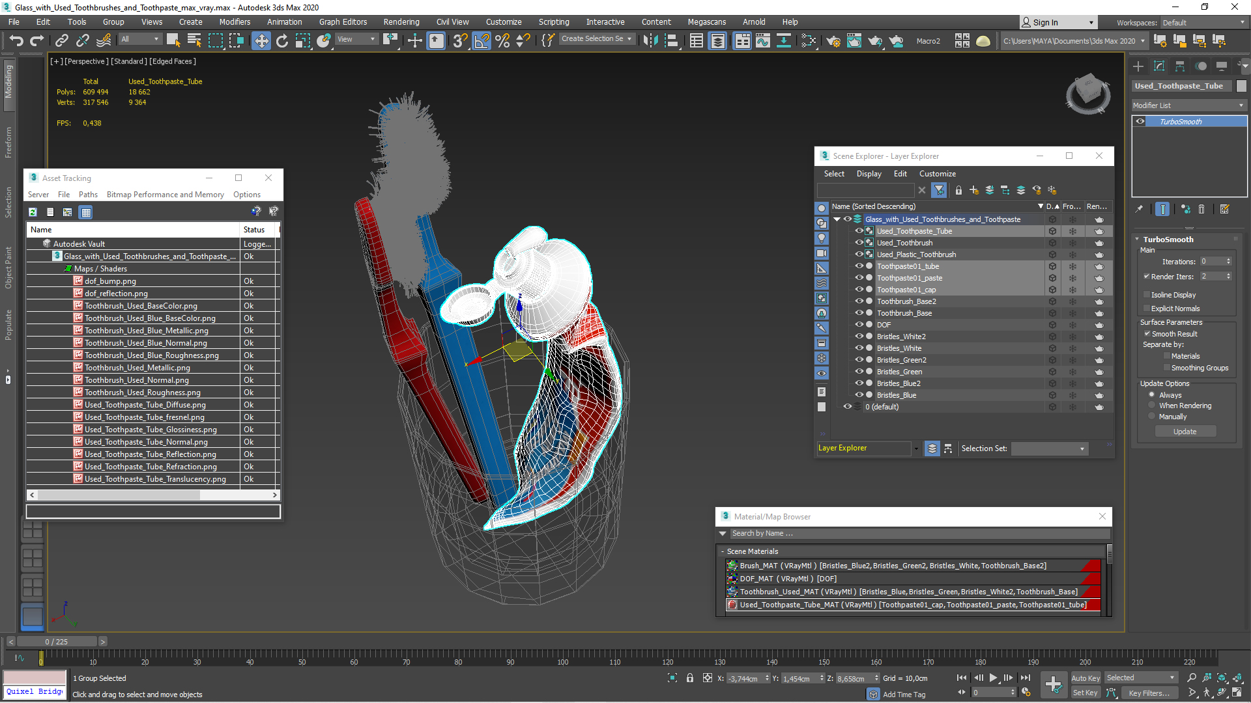1251x703 pixels.
Task: Open the Graph Editors menu
Action: [343, 21]
